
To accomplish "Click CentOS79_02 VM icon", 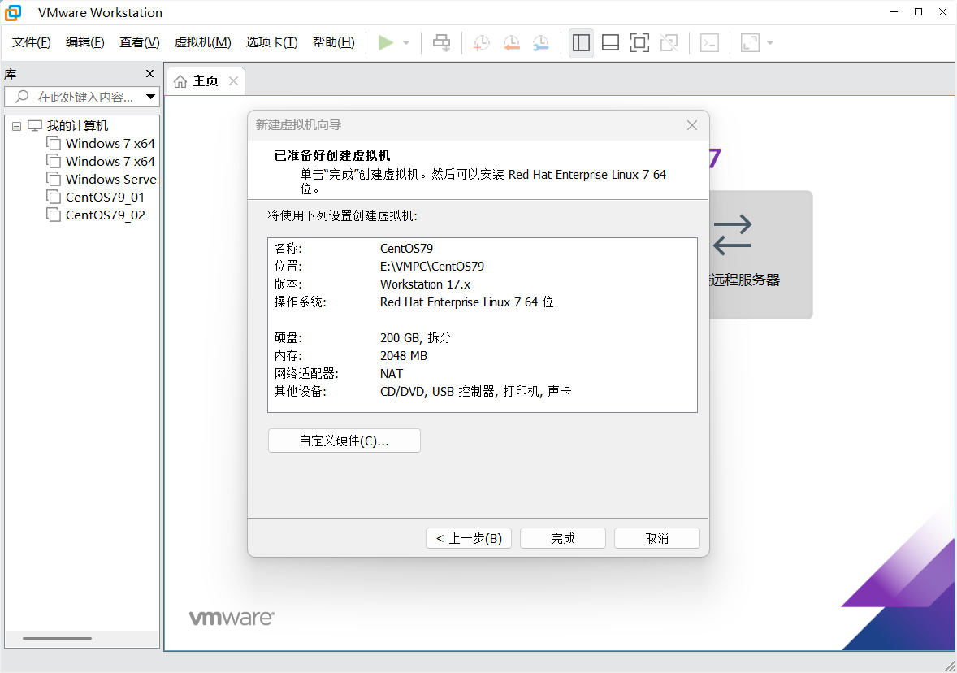I will (x=54, y=215).
